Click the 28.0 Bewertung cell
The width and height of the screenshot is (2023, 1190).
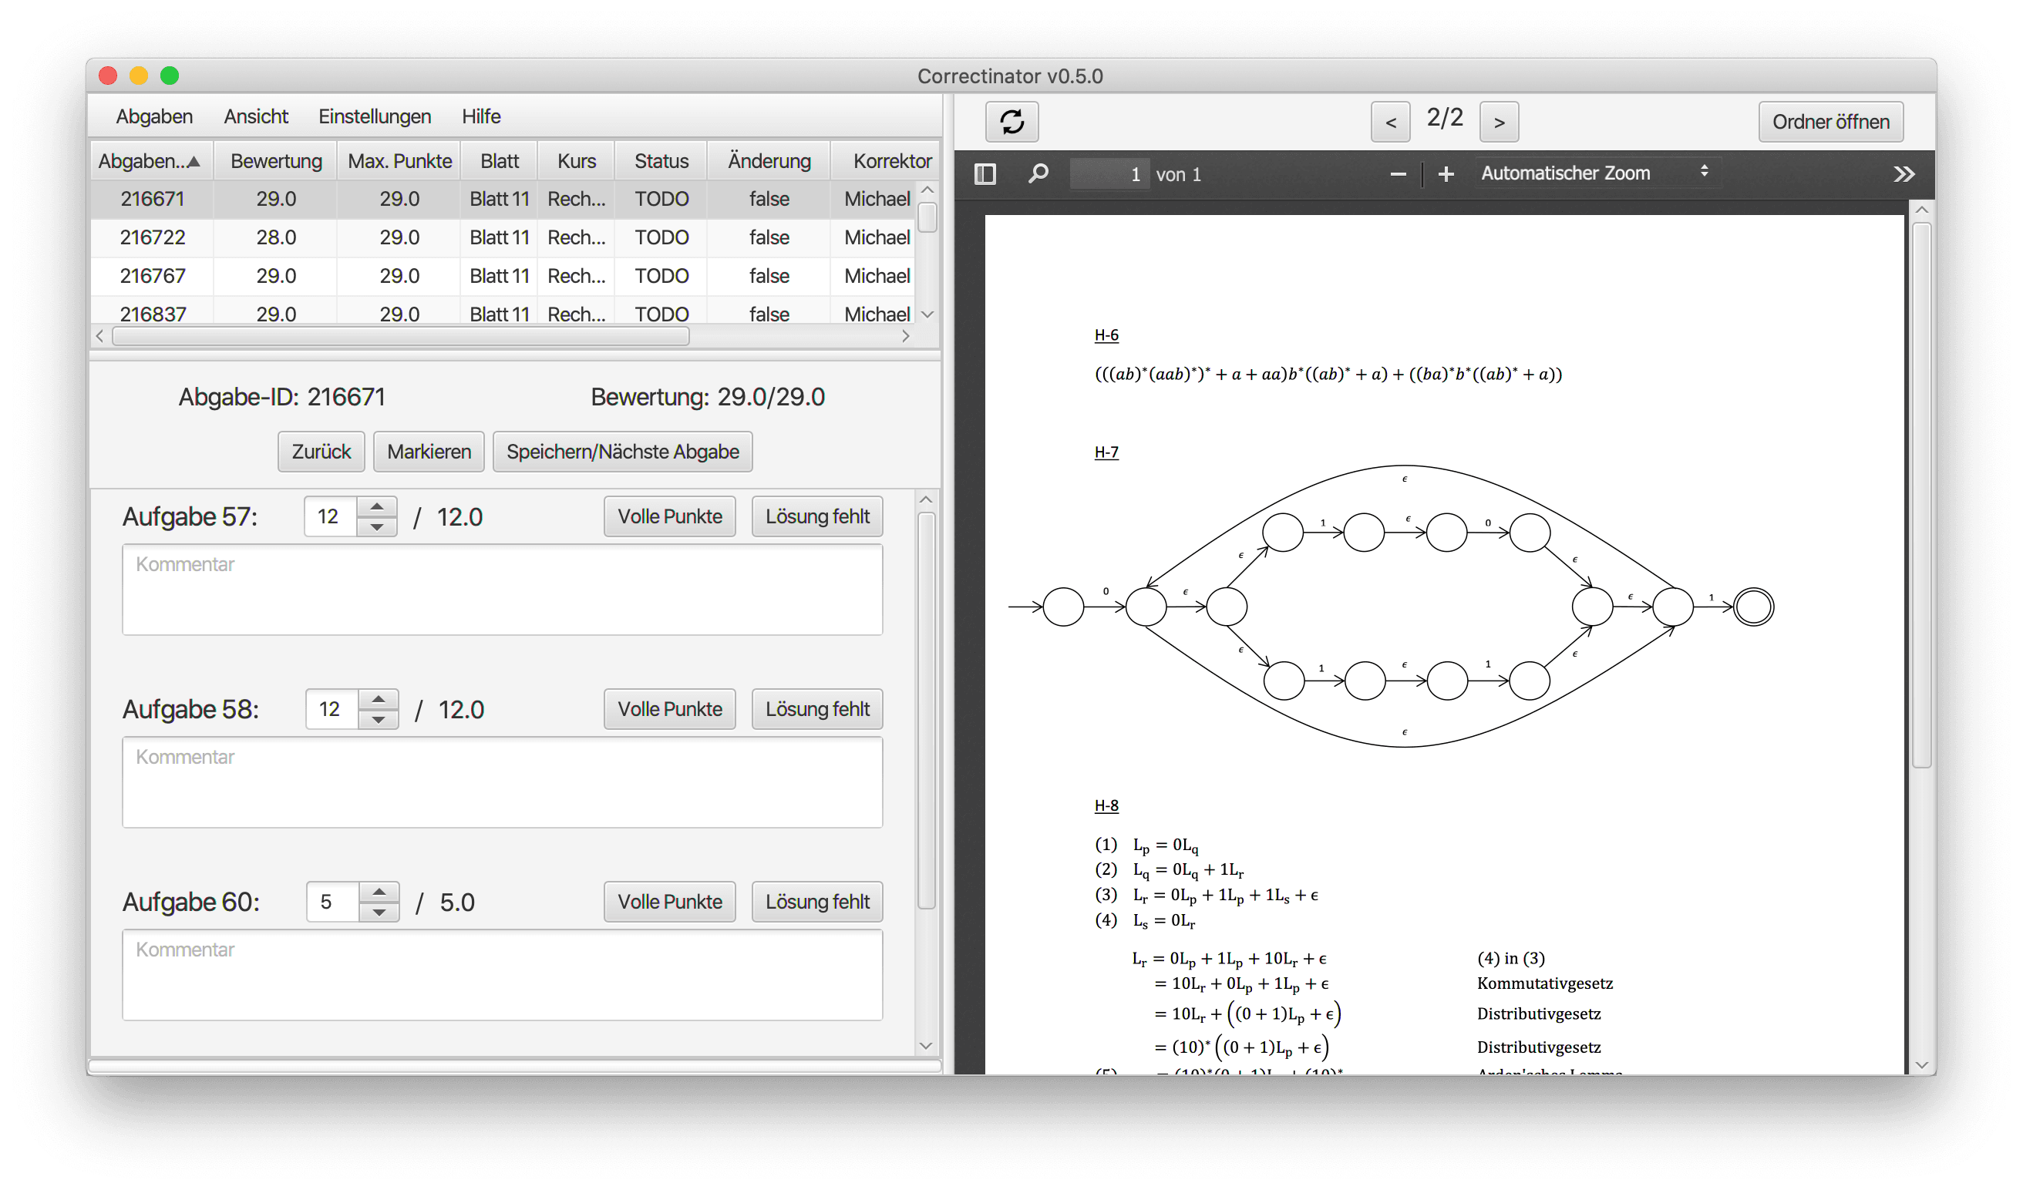point(276,237)
